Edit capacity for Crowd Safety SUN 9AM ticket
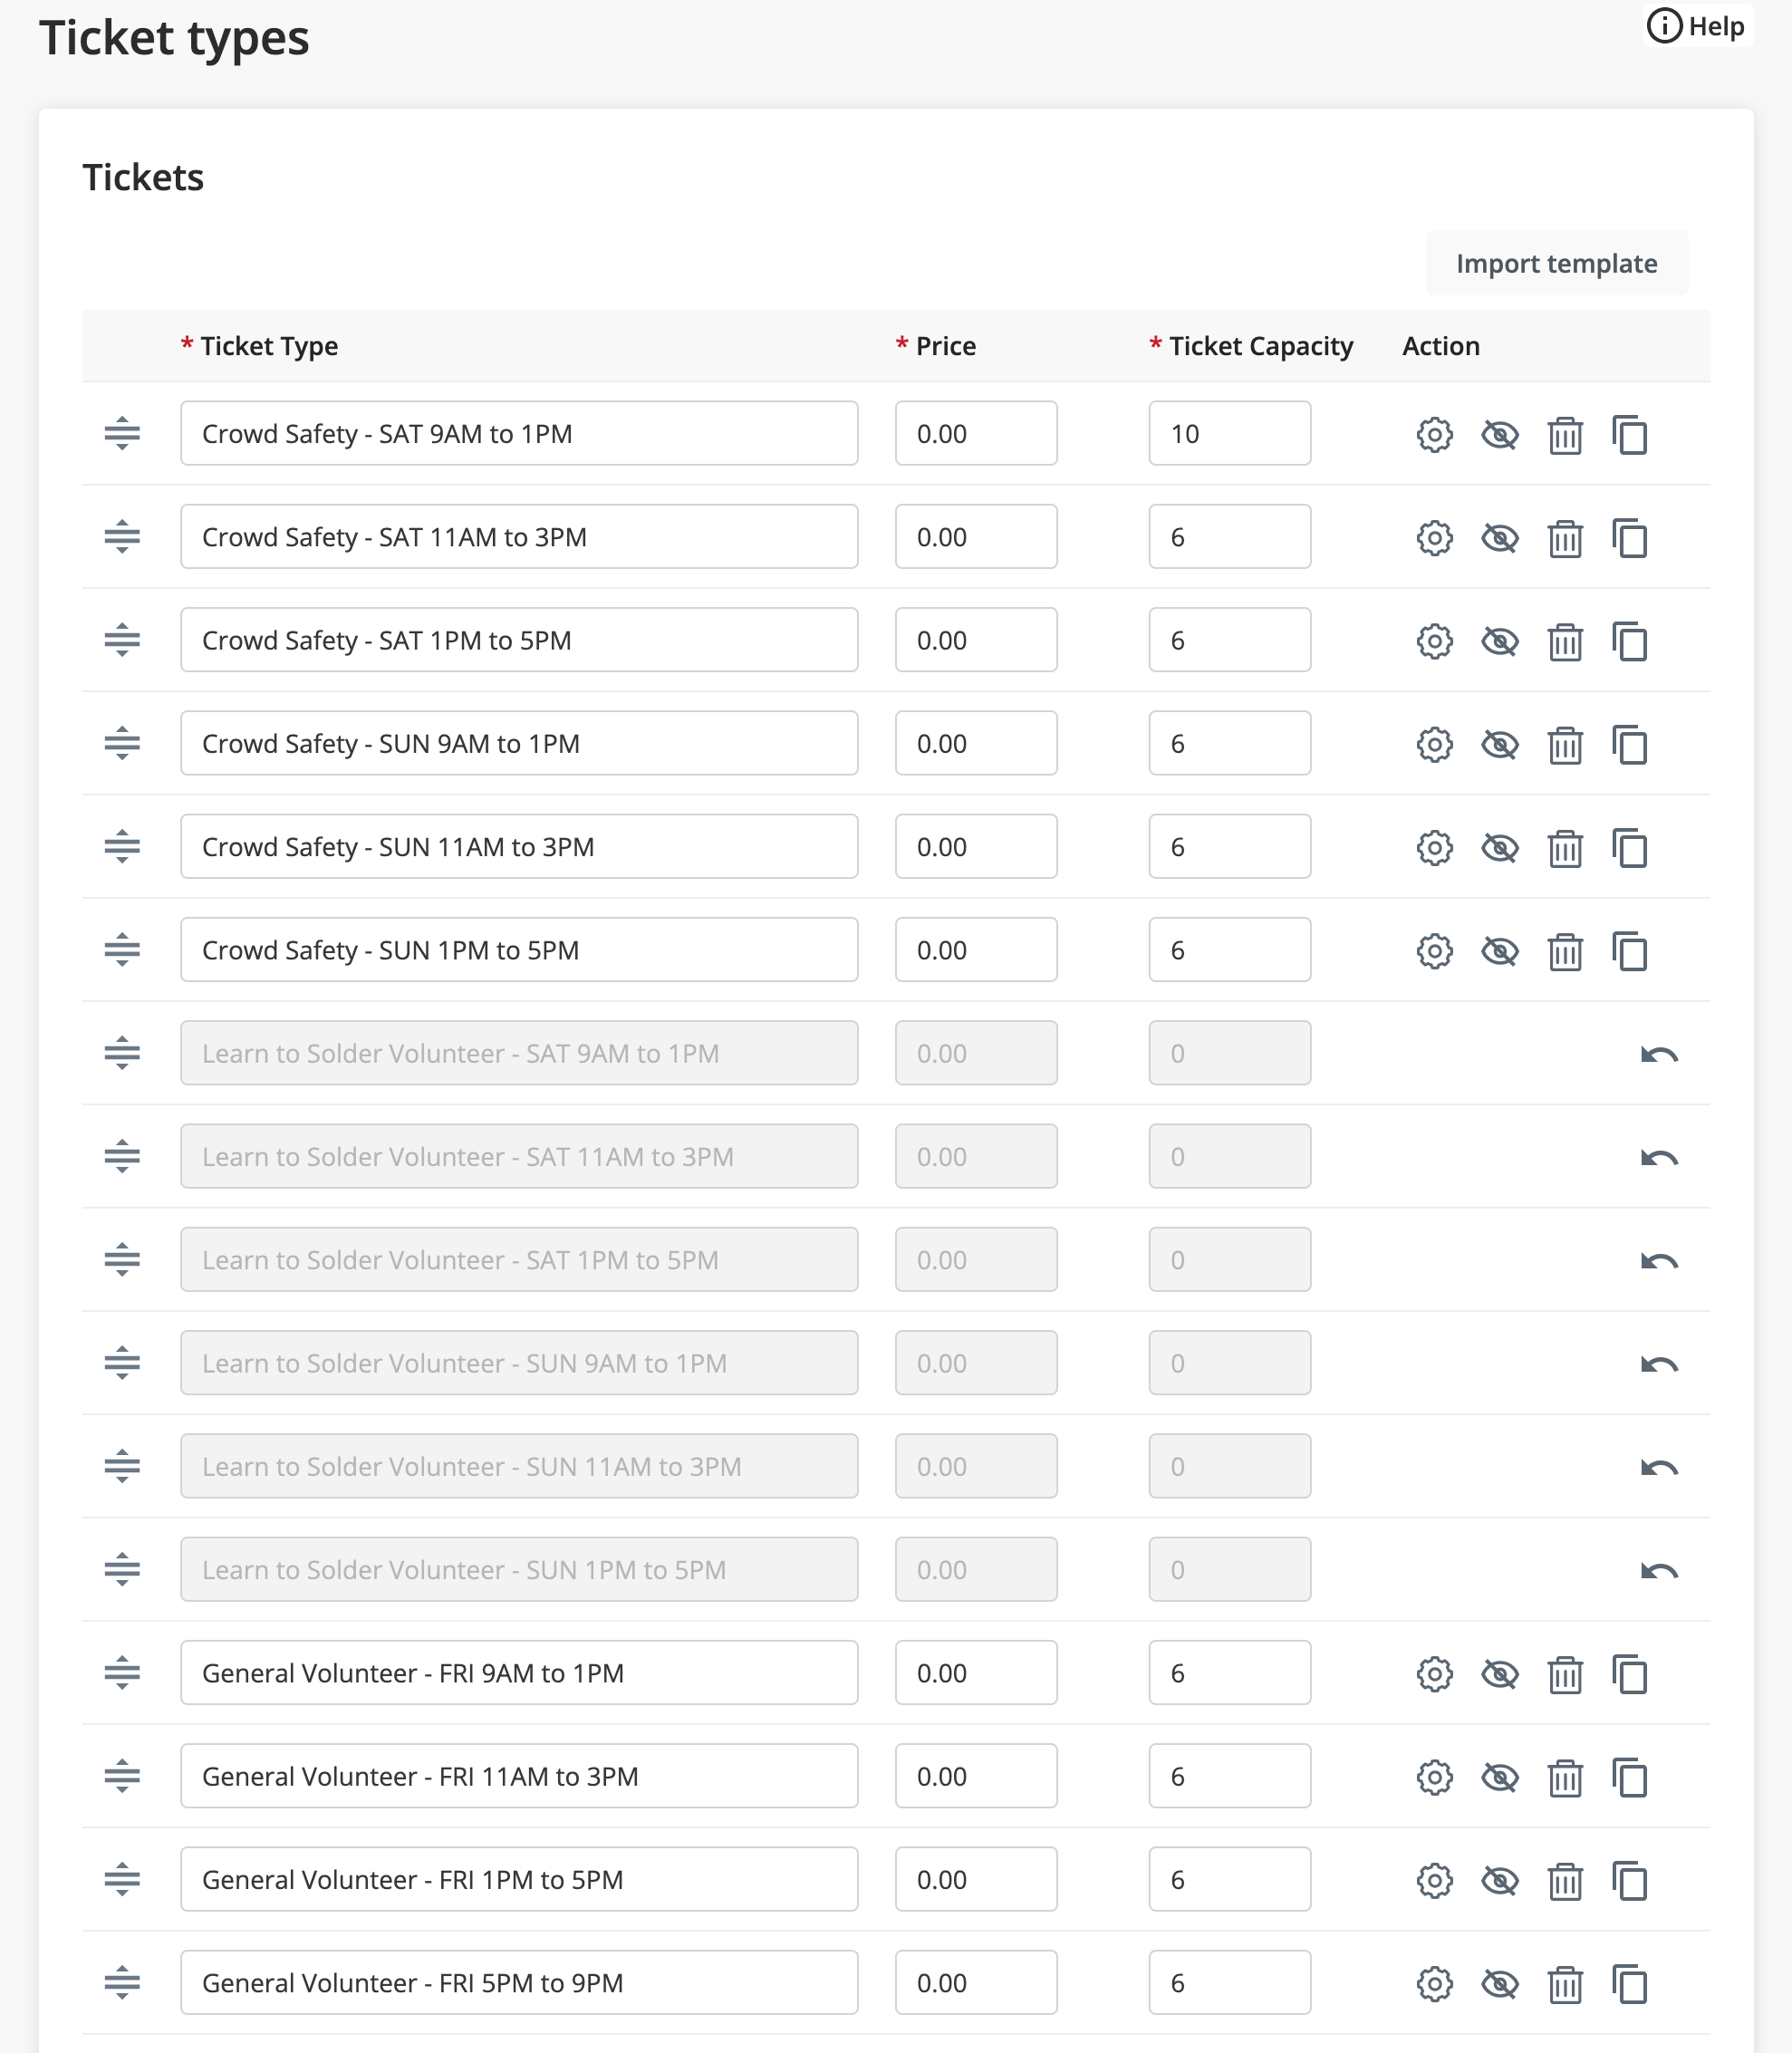Image resolution: width=1792 pixels, height=2053 pixels. pos(1229,743)
